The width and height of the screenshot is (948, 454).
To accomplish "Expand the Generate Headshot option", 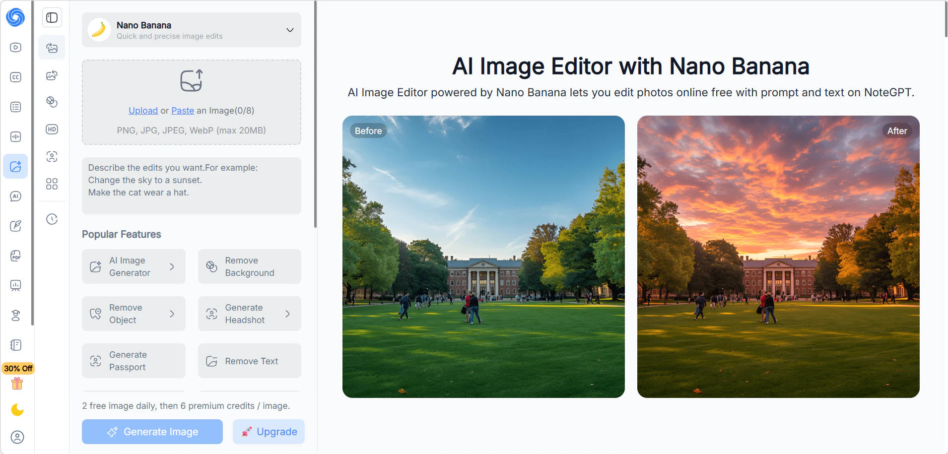I will coord(249,314).
